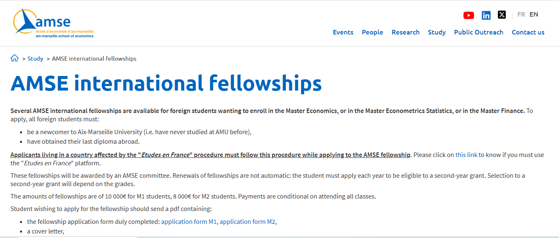Open the Public Outreach menu
The width and height of the screenshot is (559, 238).
(x=479, y=32)
